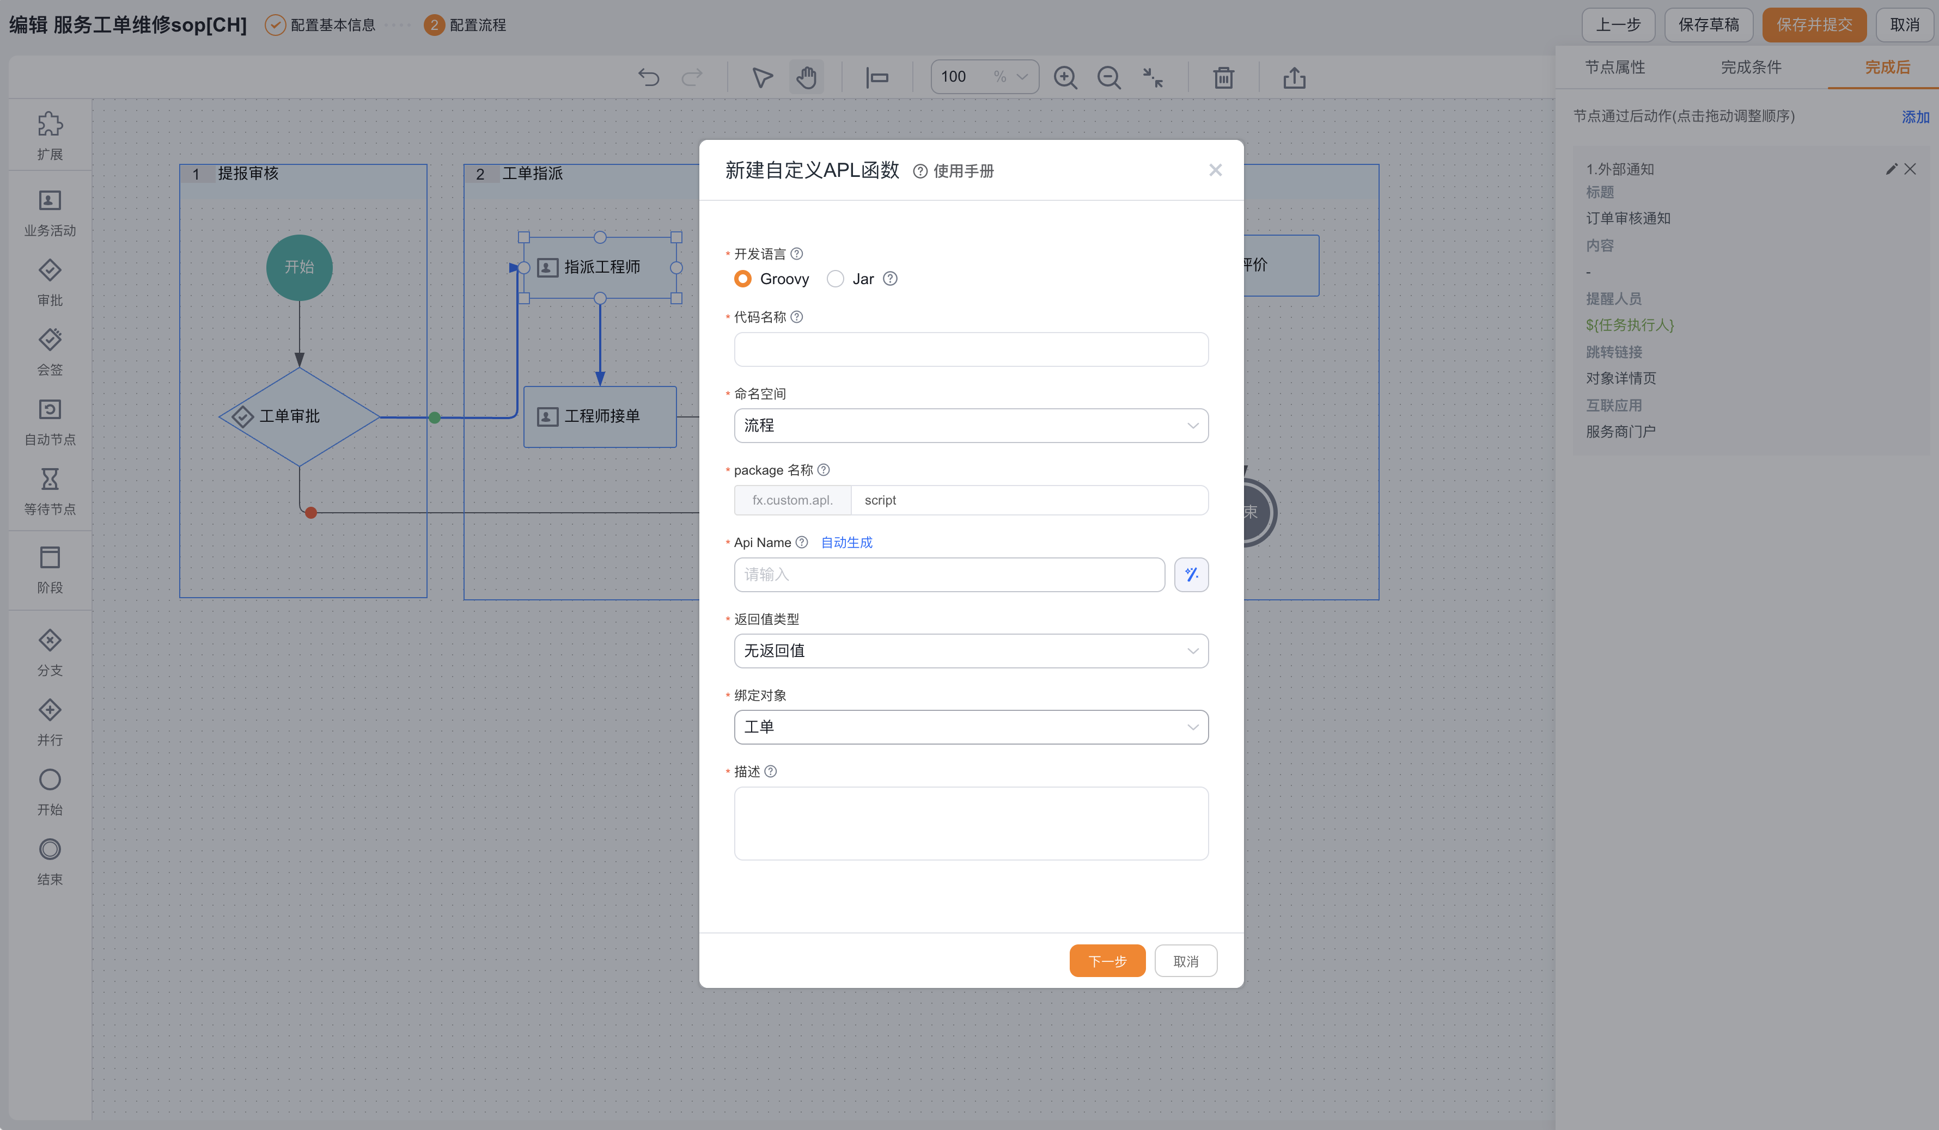
Task: Select the 指派工程师 node on canvas
Action: [600, 267]
